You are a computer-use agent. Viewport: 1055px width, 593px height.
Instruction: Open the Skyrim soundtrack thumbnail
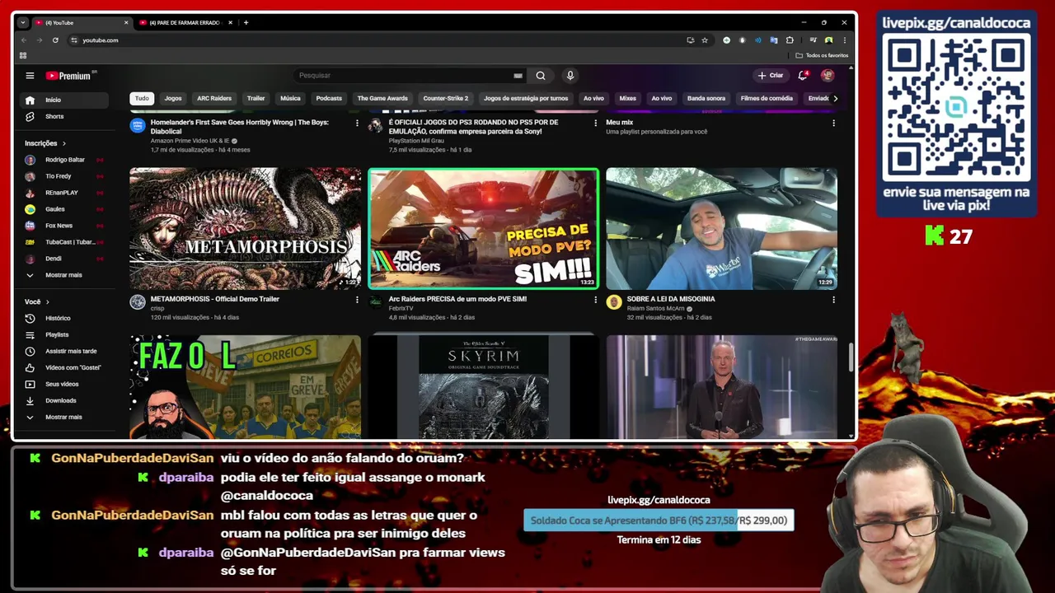(484, 387)
